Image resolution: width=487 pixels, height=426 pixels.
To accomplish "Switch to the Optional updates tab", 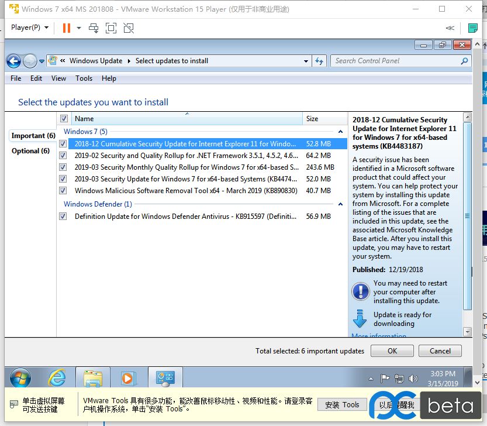I will tap(30, 151).
